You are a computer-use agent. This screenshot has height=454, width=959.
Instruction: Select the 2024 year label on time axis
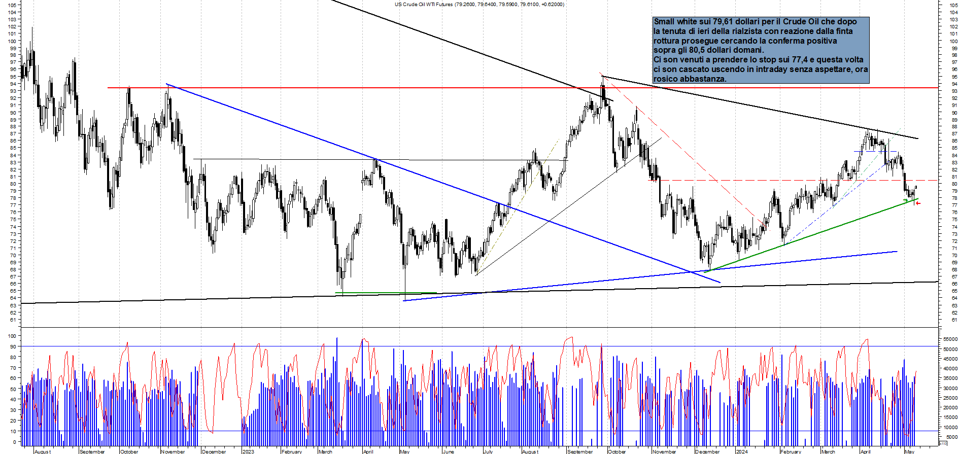click(742, 451)
